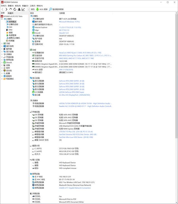The width and height of the screenshot is (178, 204).
Task: Click nVIDIA GeForce RTX 2080 Super link
Action: [x=71, y=92]
